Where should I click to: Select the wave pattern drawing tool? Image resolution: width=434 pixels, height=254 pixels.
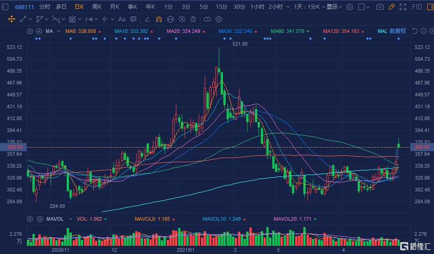click(56, 19)
